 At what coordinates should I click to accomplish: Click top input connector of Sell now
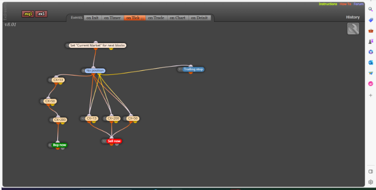112,138
